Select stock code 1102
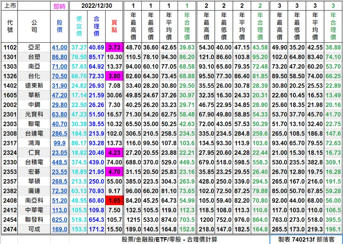 10,47
